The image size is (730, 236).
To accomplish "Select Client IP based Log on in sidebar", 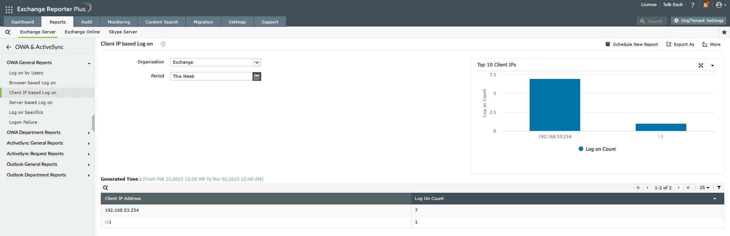I will point(47,93).
